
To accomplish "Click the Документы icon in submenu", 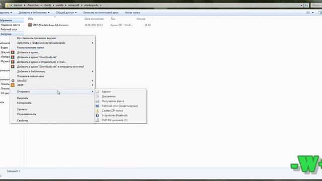I will 97,96.
